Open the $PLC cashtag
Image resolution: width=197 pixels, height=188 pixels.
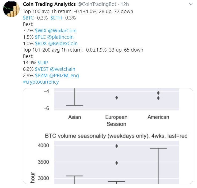tap(40, 37)
